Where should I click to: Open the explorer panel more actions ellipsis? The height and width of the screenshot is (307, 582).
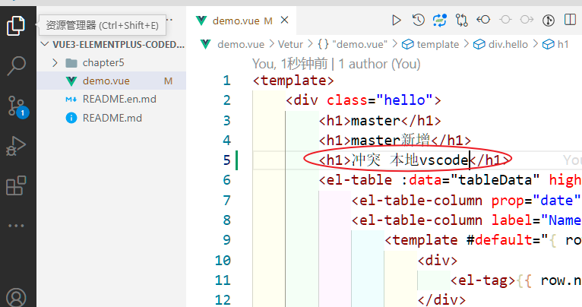169,19
